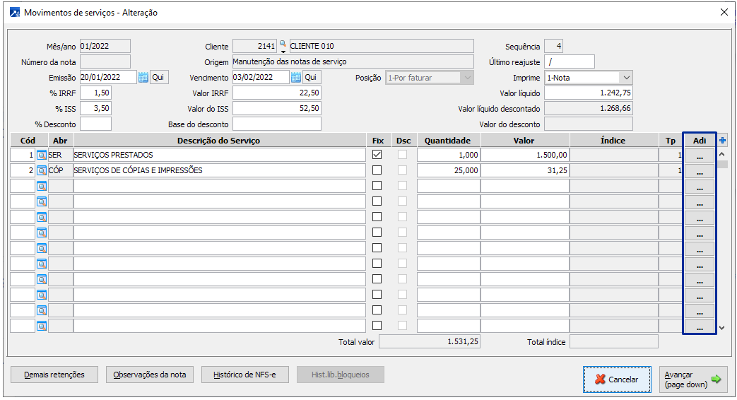Click Avançar (page down) button
This screenshot has width=737, height=400.
[x=693, y=380]
